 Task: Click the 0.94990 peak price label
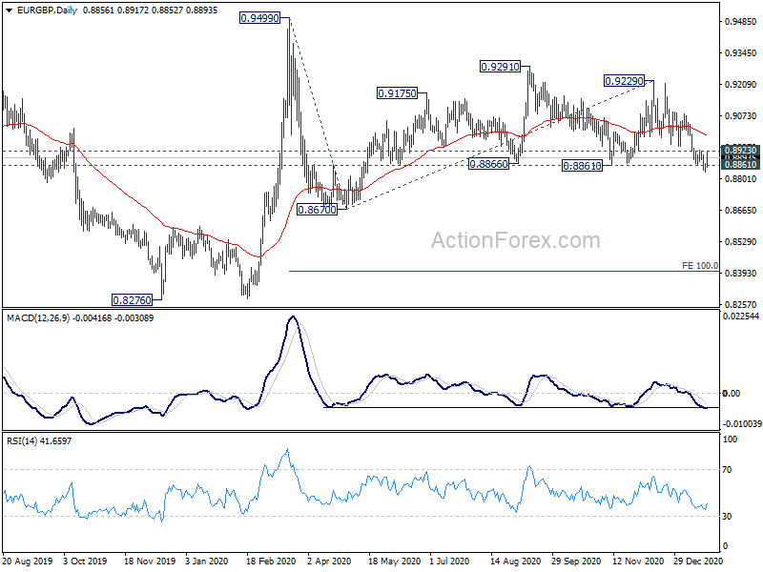pyautogui.click(x=260, y=18)
